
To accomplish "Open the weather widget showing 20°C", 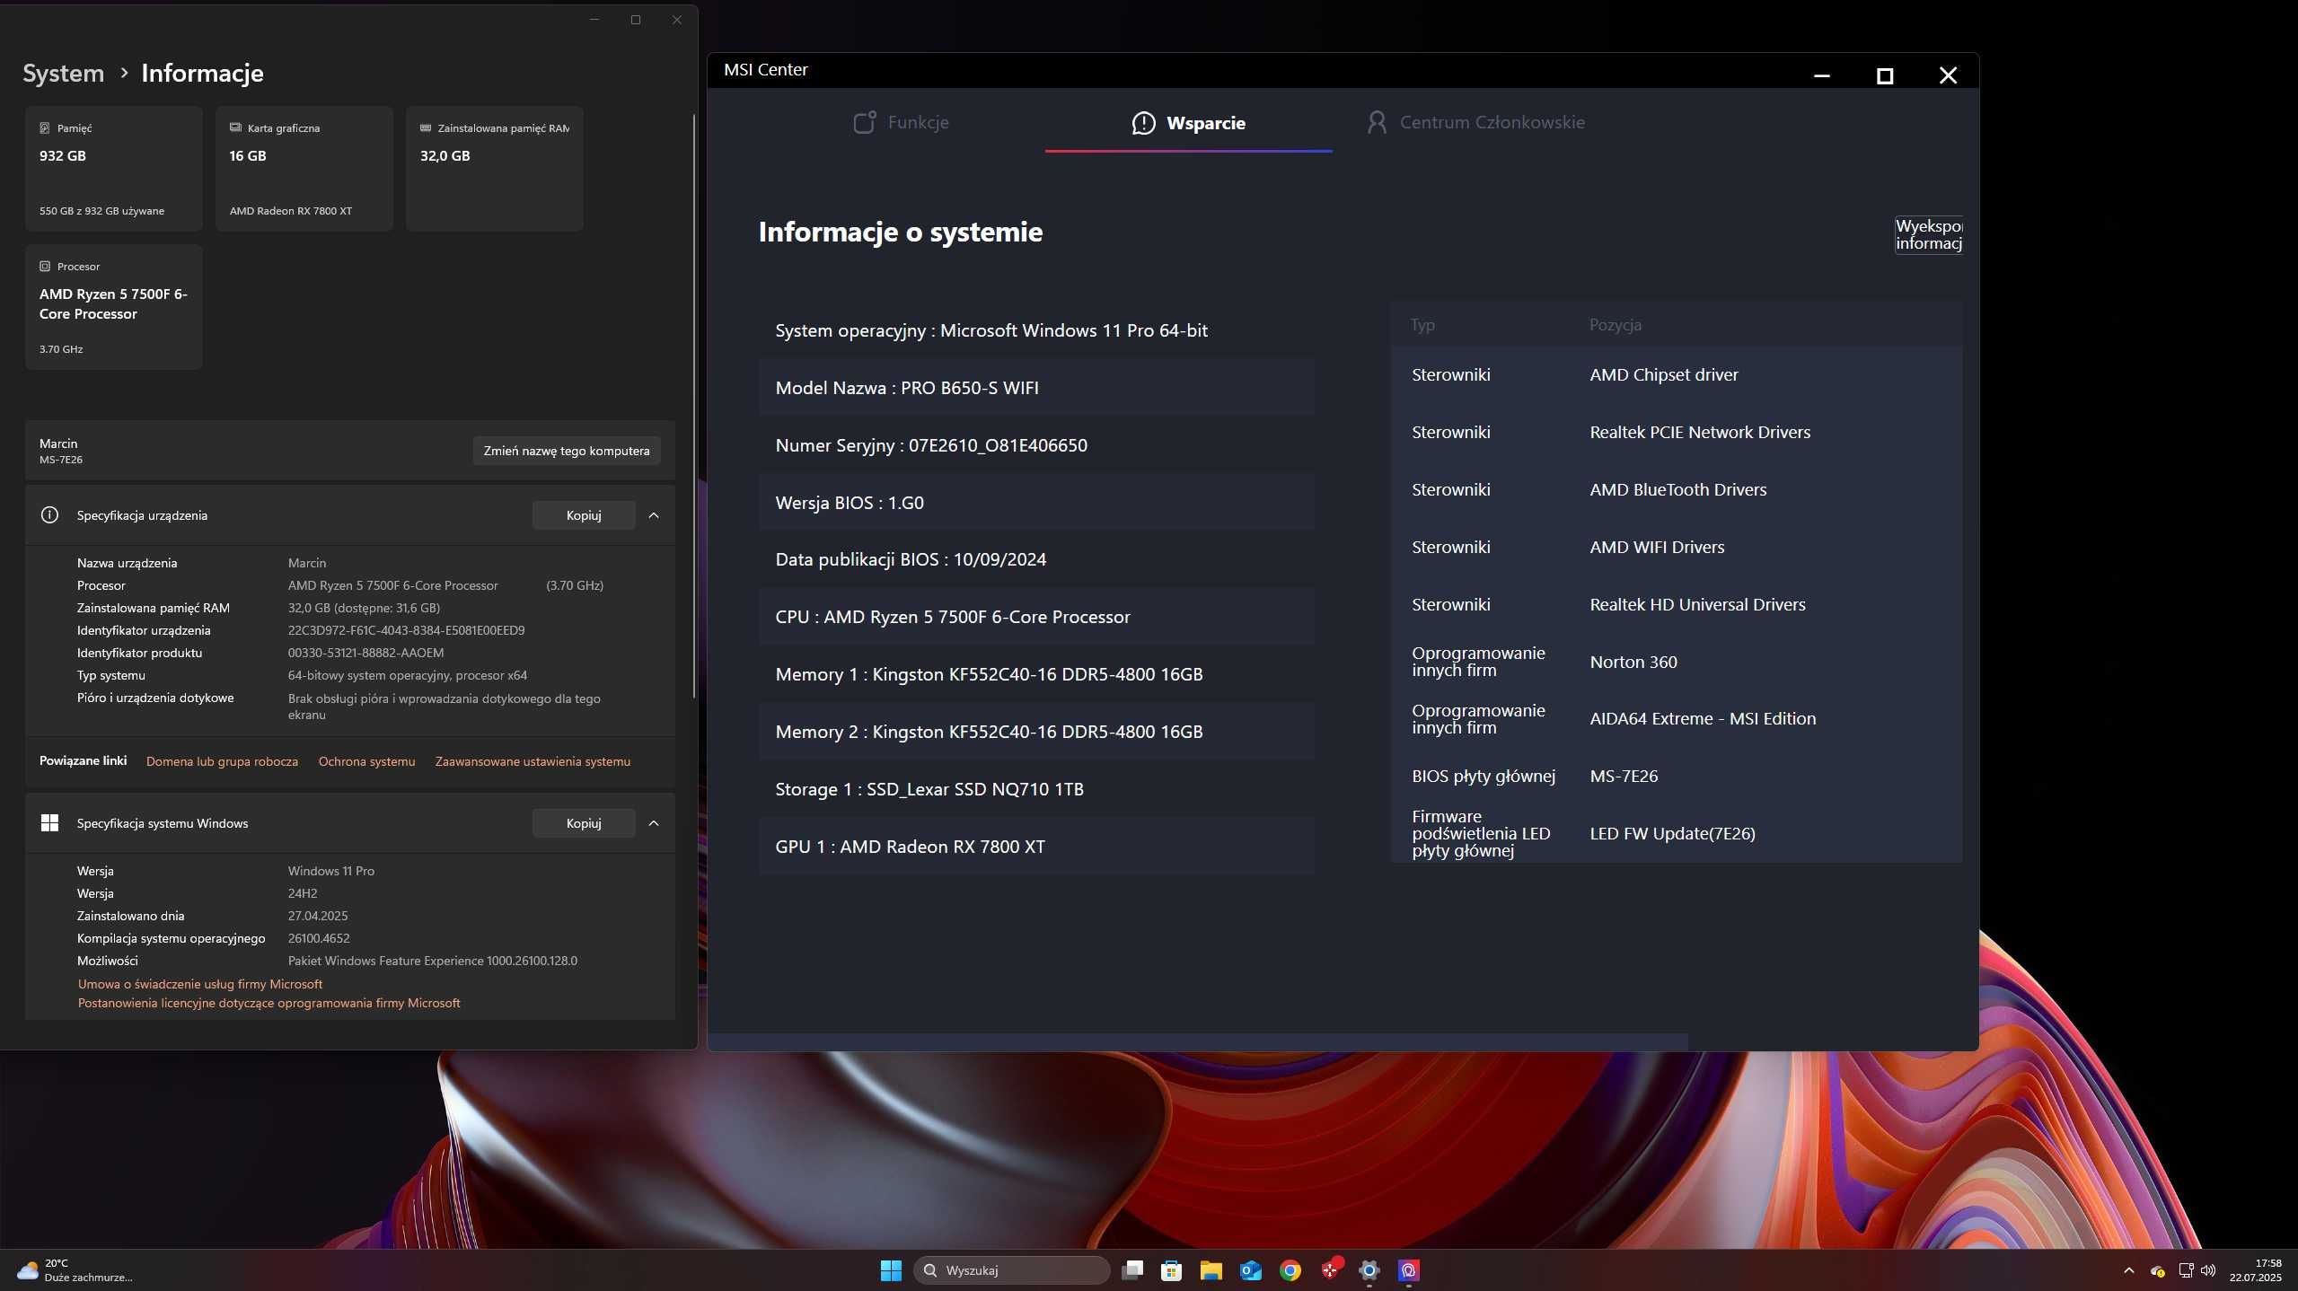I will tap(75, 1270).
